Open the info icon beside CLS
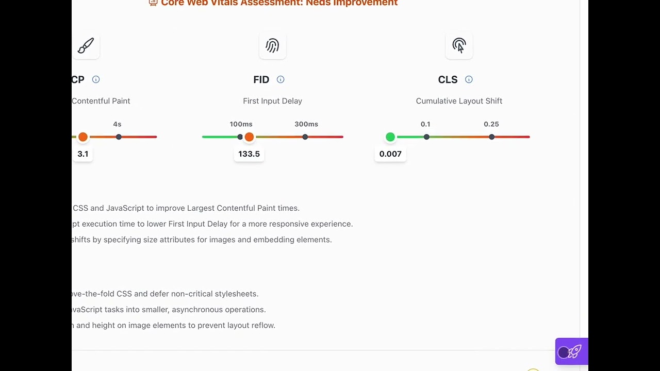660x371 pixels. (469, 79)
